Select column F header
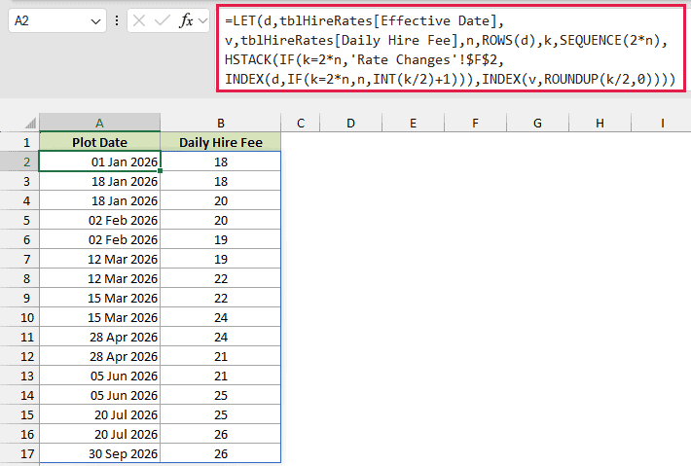This screenshot has height=466, width=691. (475, 123)
